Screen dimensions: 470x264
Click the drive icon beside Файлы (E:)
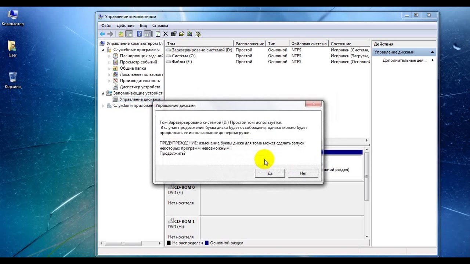169,62
